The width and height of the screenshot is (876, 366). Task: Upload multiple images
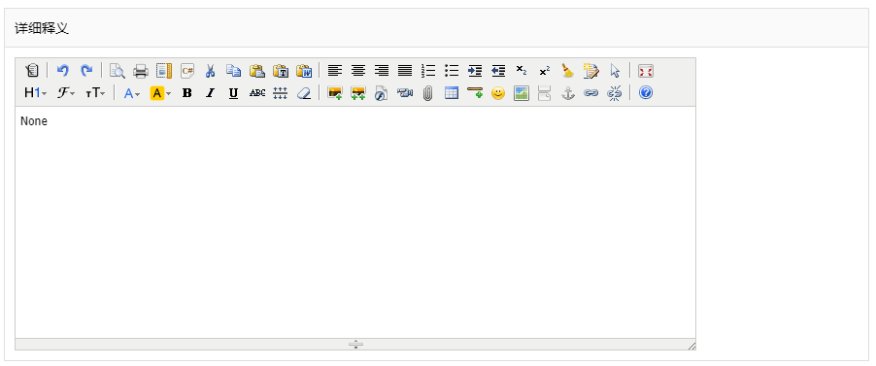point(358,93)
